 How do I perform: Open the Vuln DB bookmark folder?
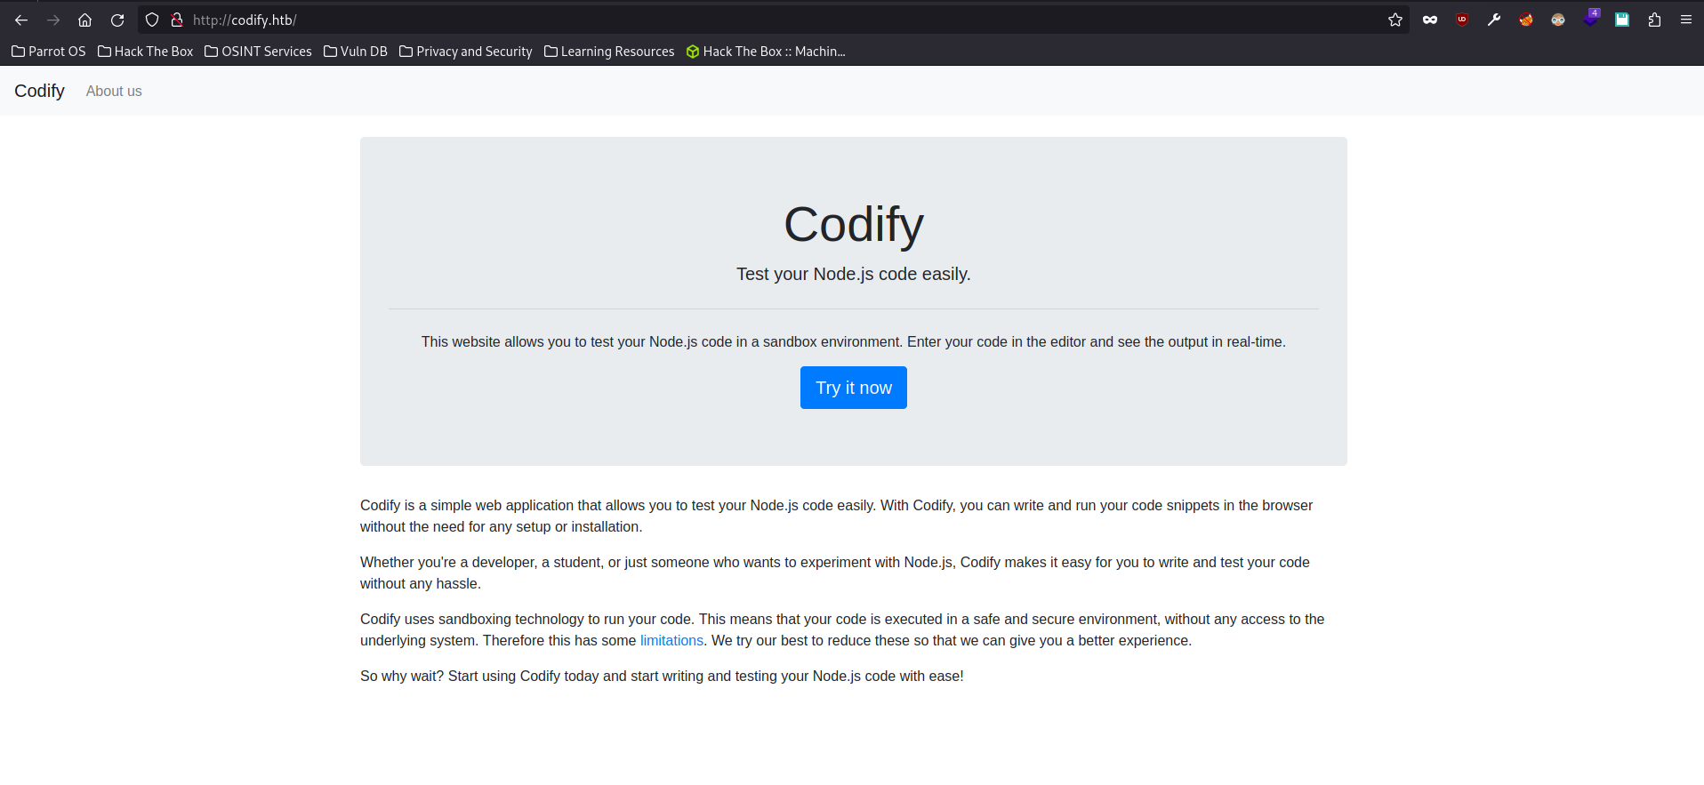(356, 52)
